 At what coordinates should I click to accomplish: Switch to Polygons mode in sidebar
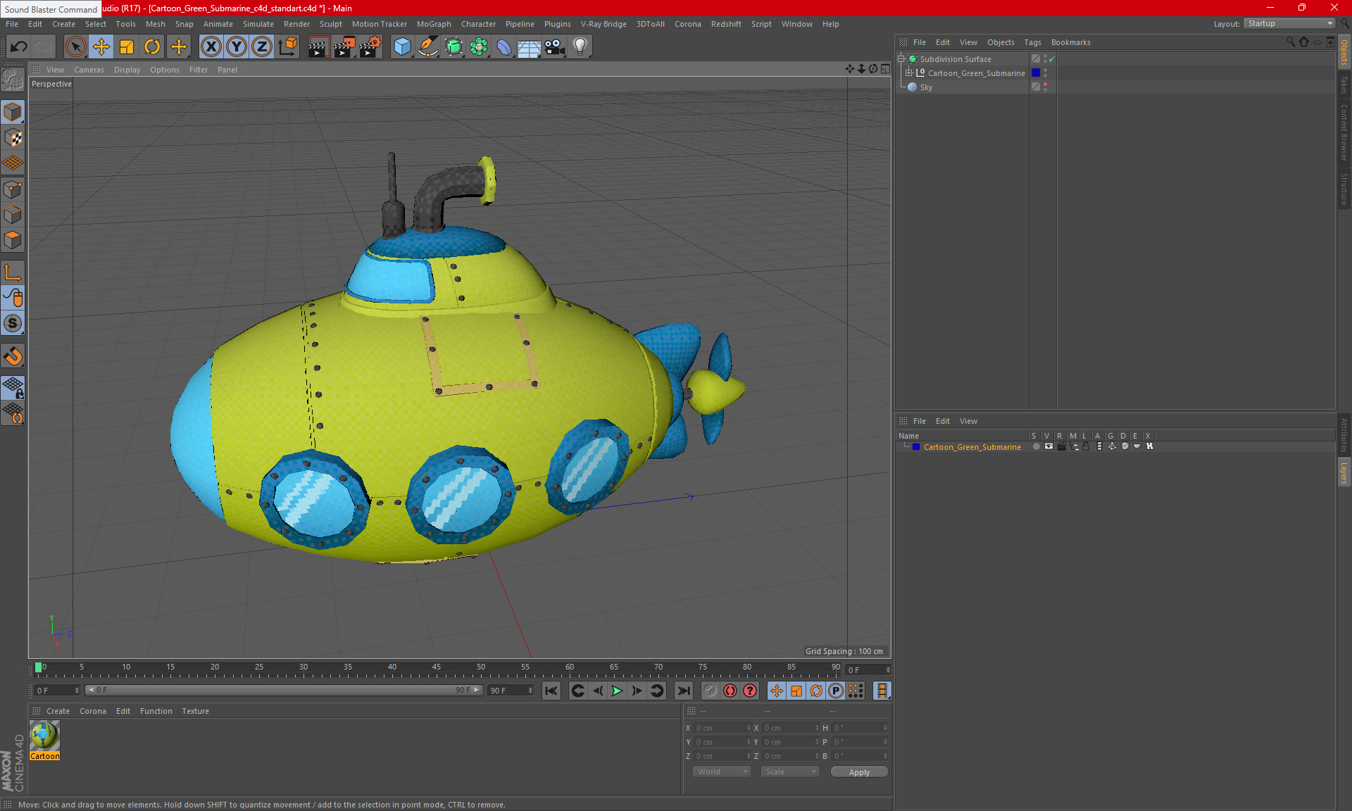pyautogui.click(x=13, y=240)
